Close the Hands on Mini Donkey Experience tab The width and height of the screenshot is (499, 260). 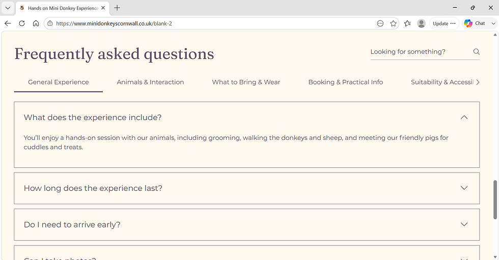(x=103, y=8)
